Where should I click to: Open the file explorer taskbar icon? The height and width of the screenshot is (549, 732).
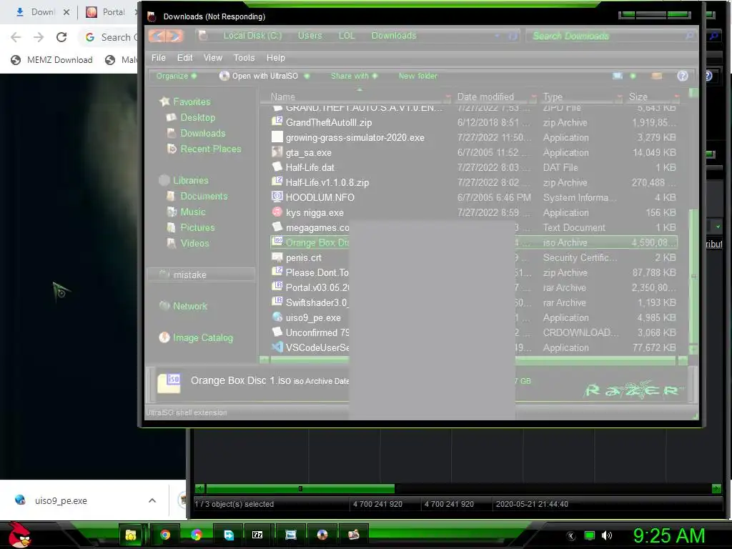pyautogui.click(x=131, y=535)
